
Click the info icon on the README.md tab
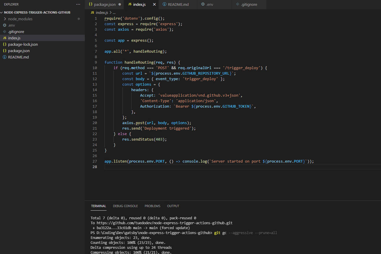coord(164,4)
